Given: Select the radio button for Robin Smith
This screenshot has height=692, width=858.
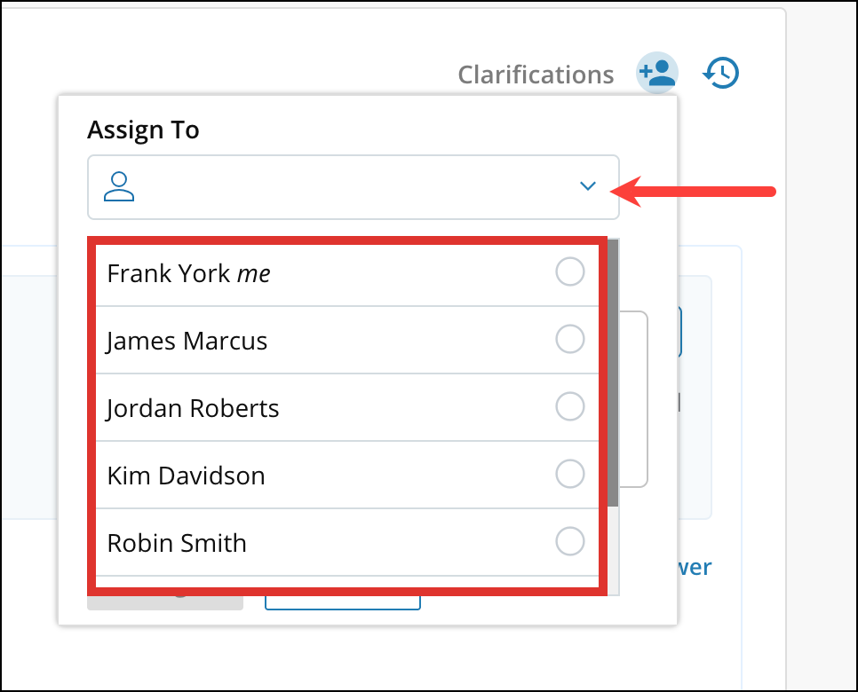Looking at the screenshot, I should pos(569,541).
